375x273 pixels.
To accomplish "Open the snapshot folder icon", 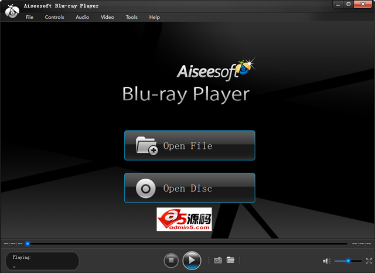I will pyautogui.click(x=230, y=260).
